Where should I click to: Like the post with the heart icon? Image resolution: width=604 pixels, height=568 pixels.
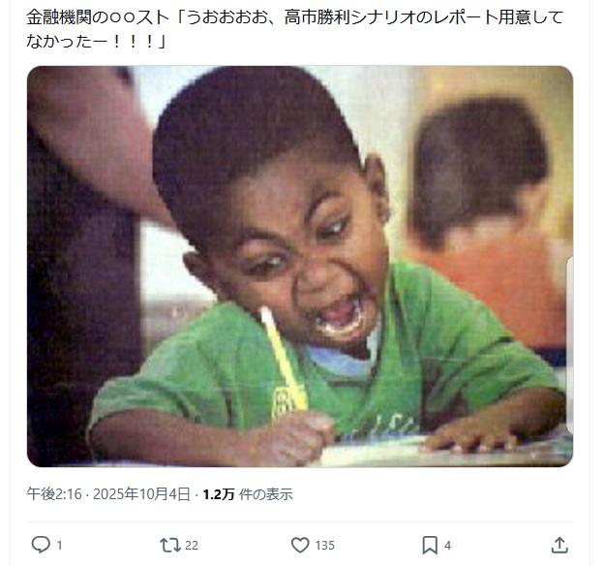(300, 546)
